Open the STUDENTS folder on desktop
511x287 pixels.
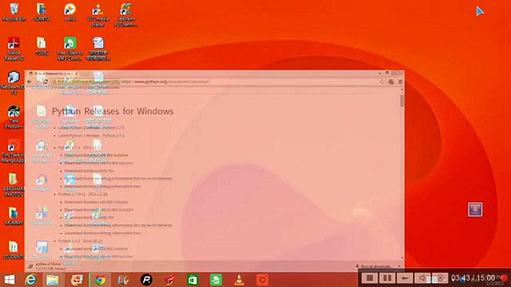tap(14, 250)
